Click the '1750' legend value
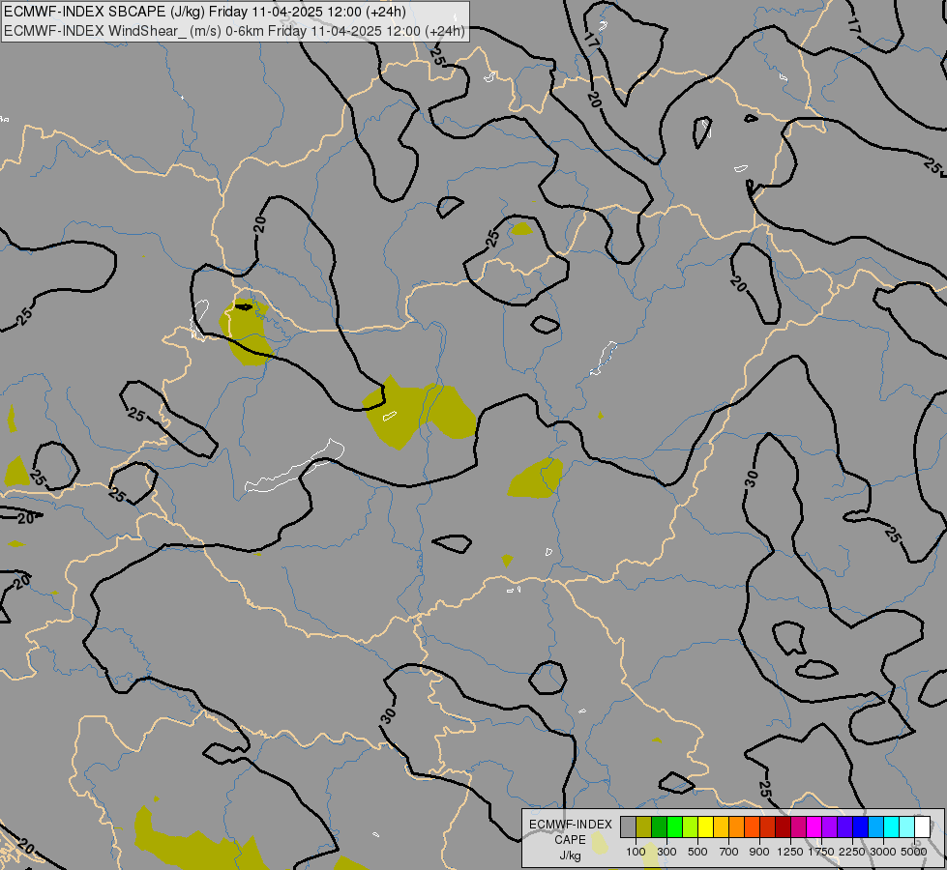The height and width of the screenshot is (870, 947). tap(821, 852)
